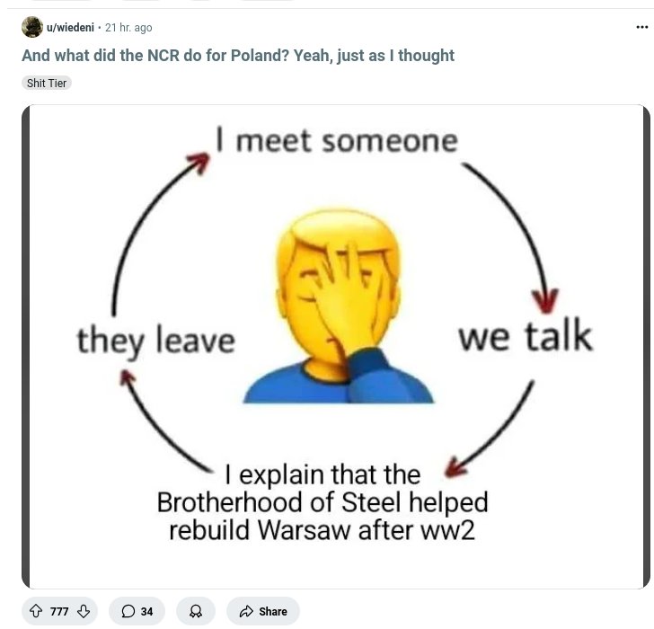The width and height of the screenshot is (654, 629).
Task: Open the three-dot post options menu
Action: click(641, 27)
